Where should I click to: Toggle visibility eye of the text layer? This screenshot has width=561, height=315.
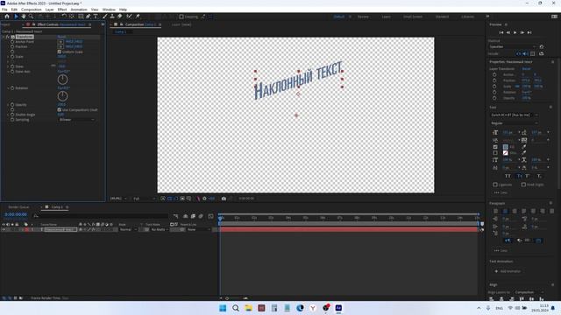tap(4, 229)
